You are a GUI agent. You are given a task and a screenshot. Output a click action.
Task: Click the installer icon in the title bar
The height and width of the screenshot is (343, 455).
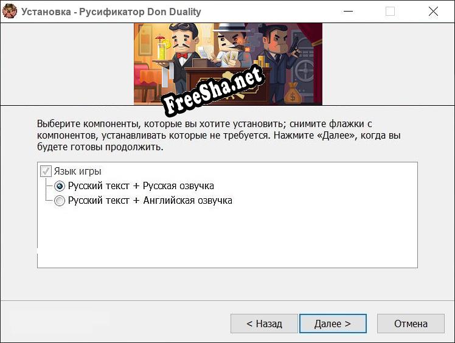point(10,12)
